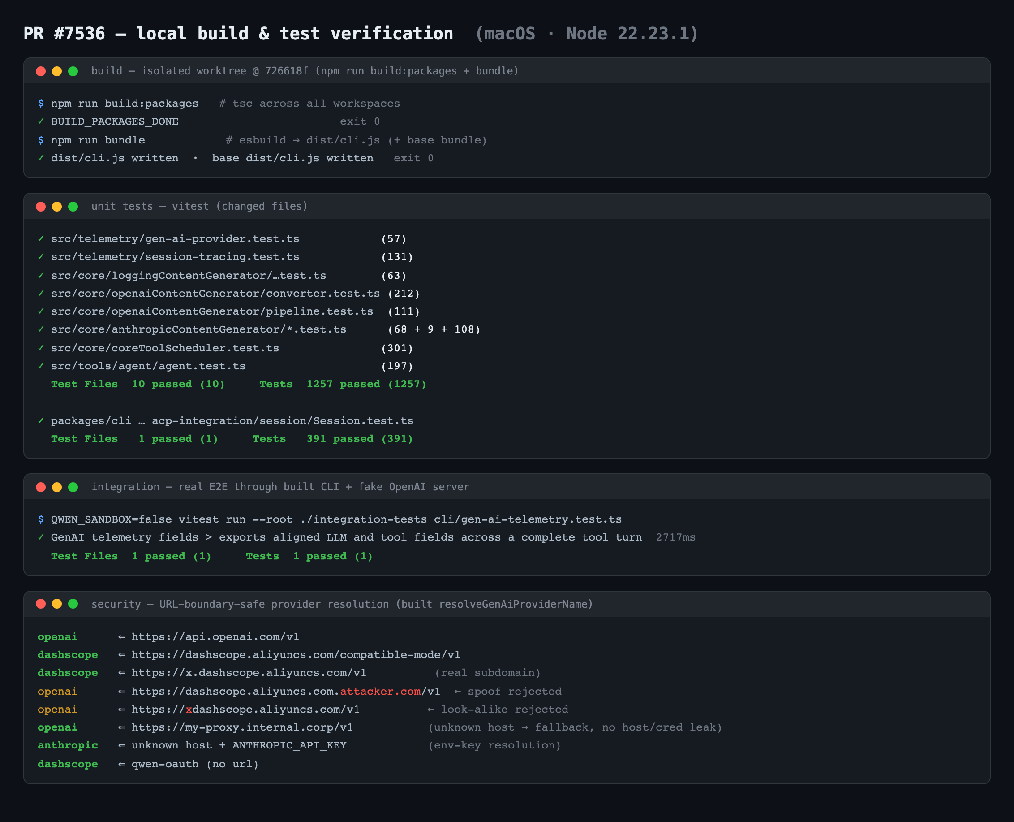The height and width of the screenshot is (822, 1014).
Task: Click the 'Tests 1 passed (1)' summary
Action: pyautogui.click(x=309, y=556)
